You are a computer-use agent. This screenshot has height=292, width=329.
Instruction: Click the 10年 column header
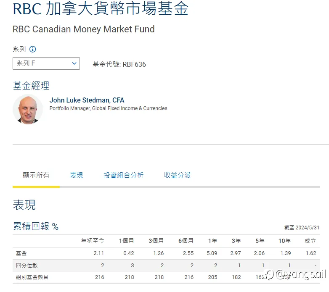point(285,241)
